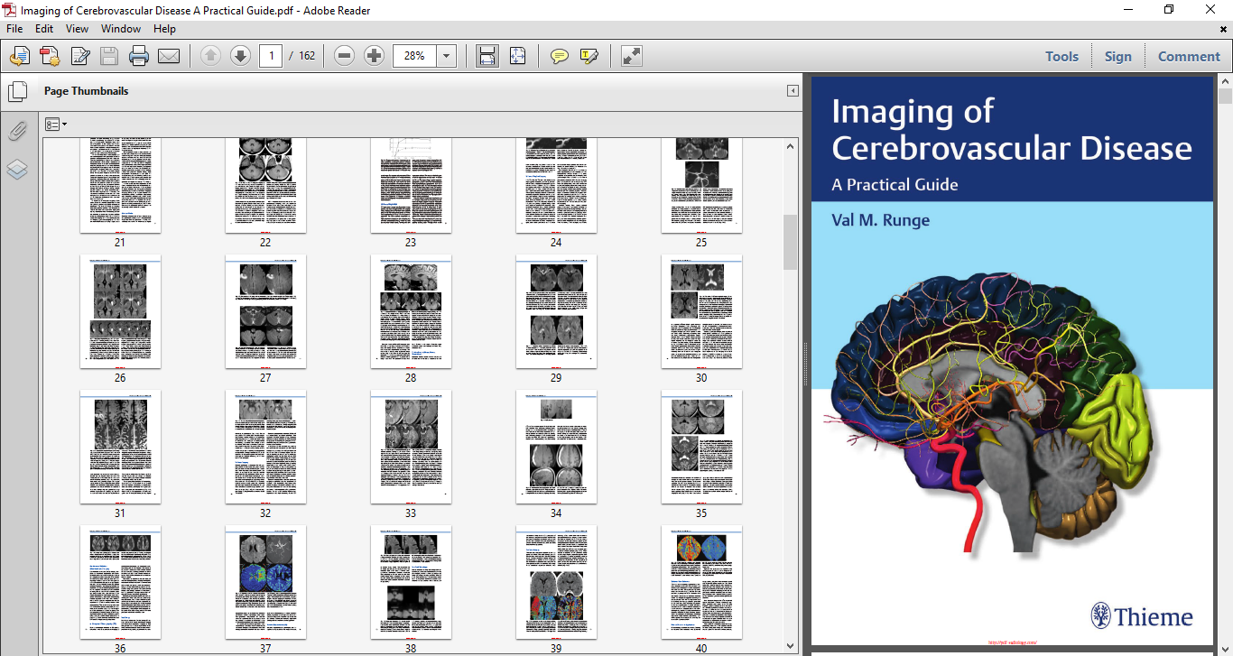Screen dimensions: 1233x656
Task: Select page 26 thumbnail
Action: (x=120, y=311)
